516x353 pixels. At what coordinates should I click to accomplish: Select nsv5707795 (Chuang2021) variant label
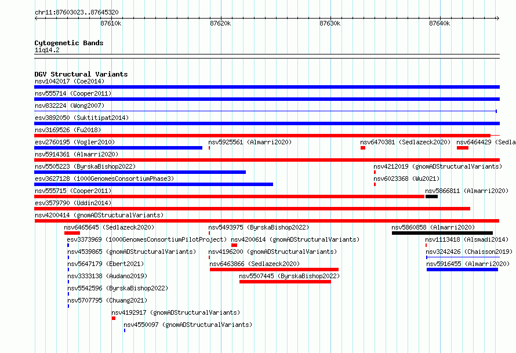(x=107, y=300)
